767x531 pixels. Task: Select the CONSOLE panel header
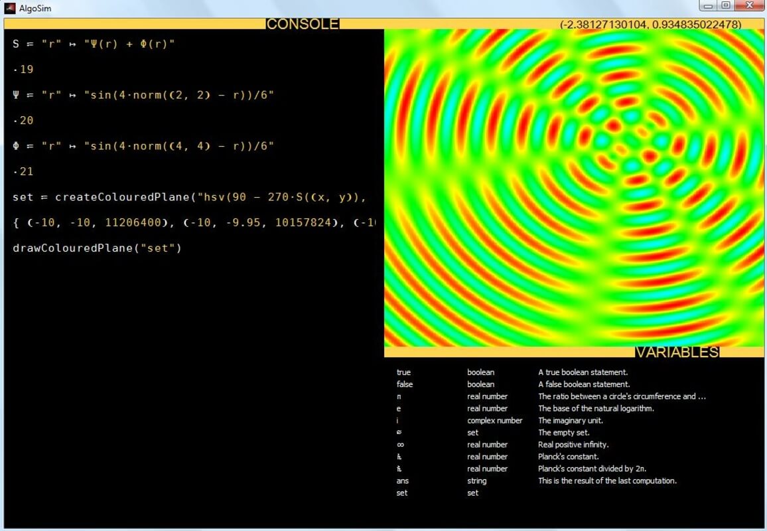pyautogui.click(x=302, y=24)
